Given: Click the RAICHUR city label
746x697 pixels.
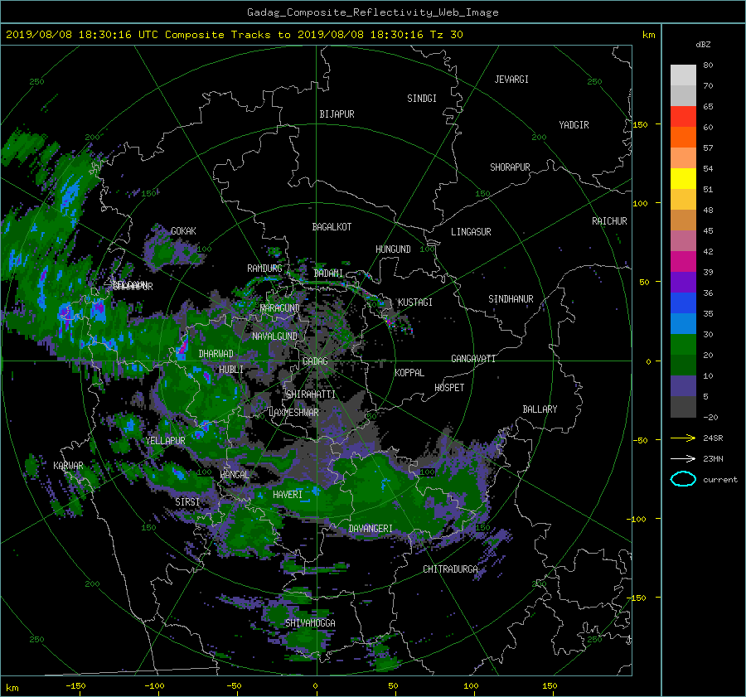Looking at the screenshot, I should tap(609, 221).
